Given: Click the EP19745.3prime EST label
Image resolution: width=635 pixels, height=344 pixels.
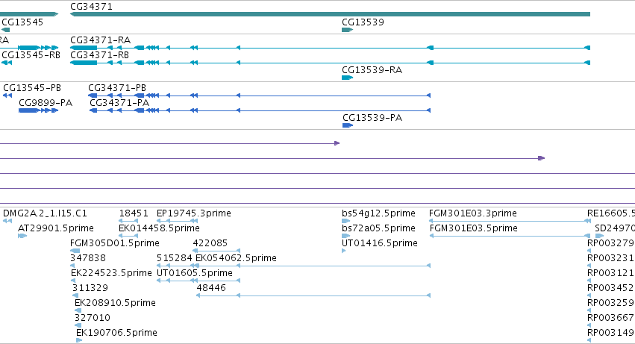Looking at the screenshot, I should [x=193, y=213].
